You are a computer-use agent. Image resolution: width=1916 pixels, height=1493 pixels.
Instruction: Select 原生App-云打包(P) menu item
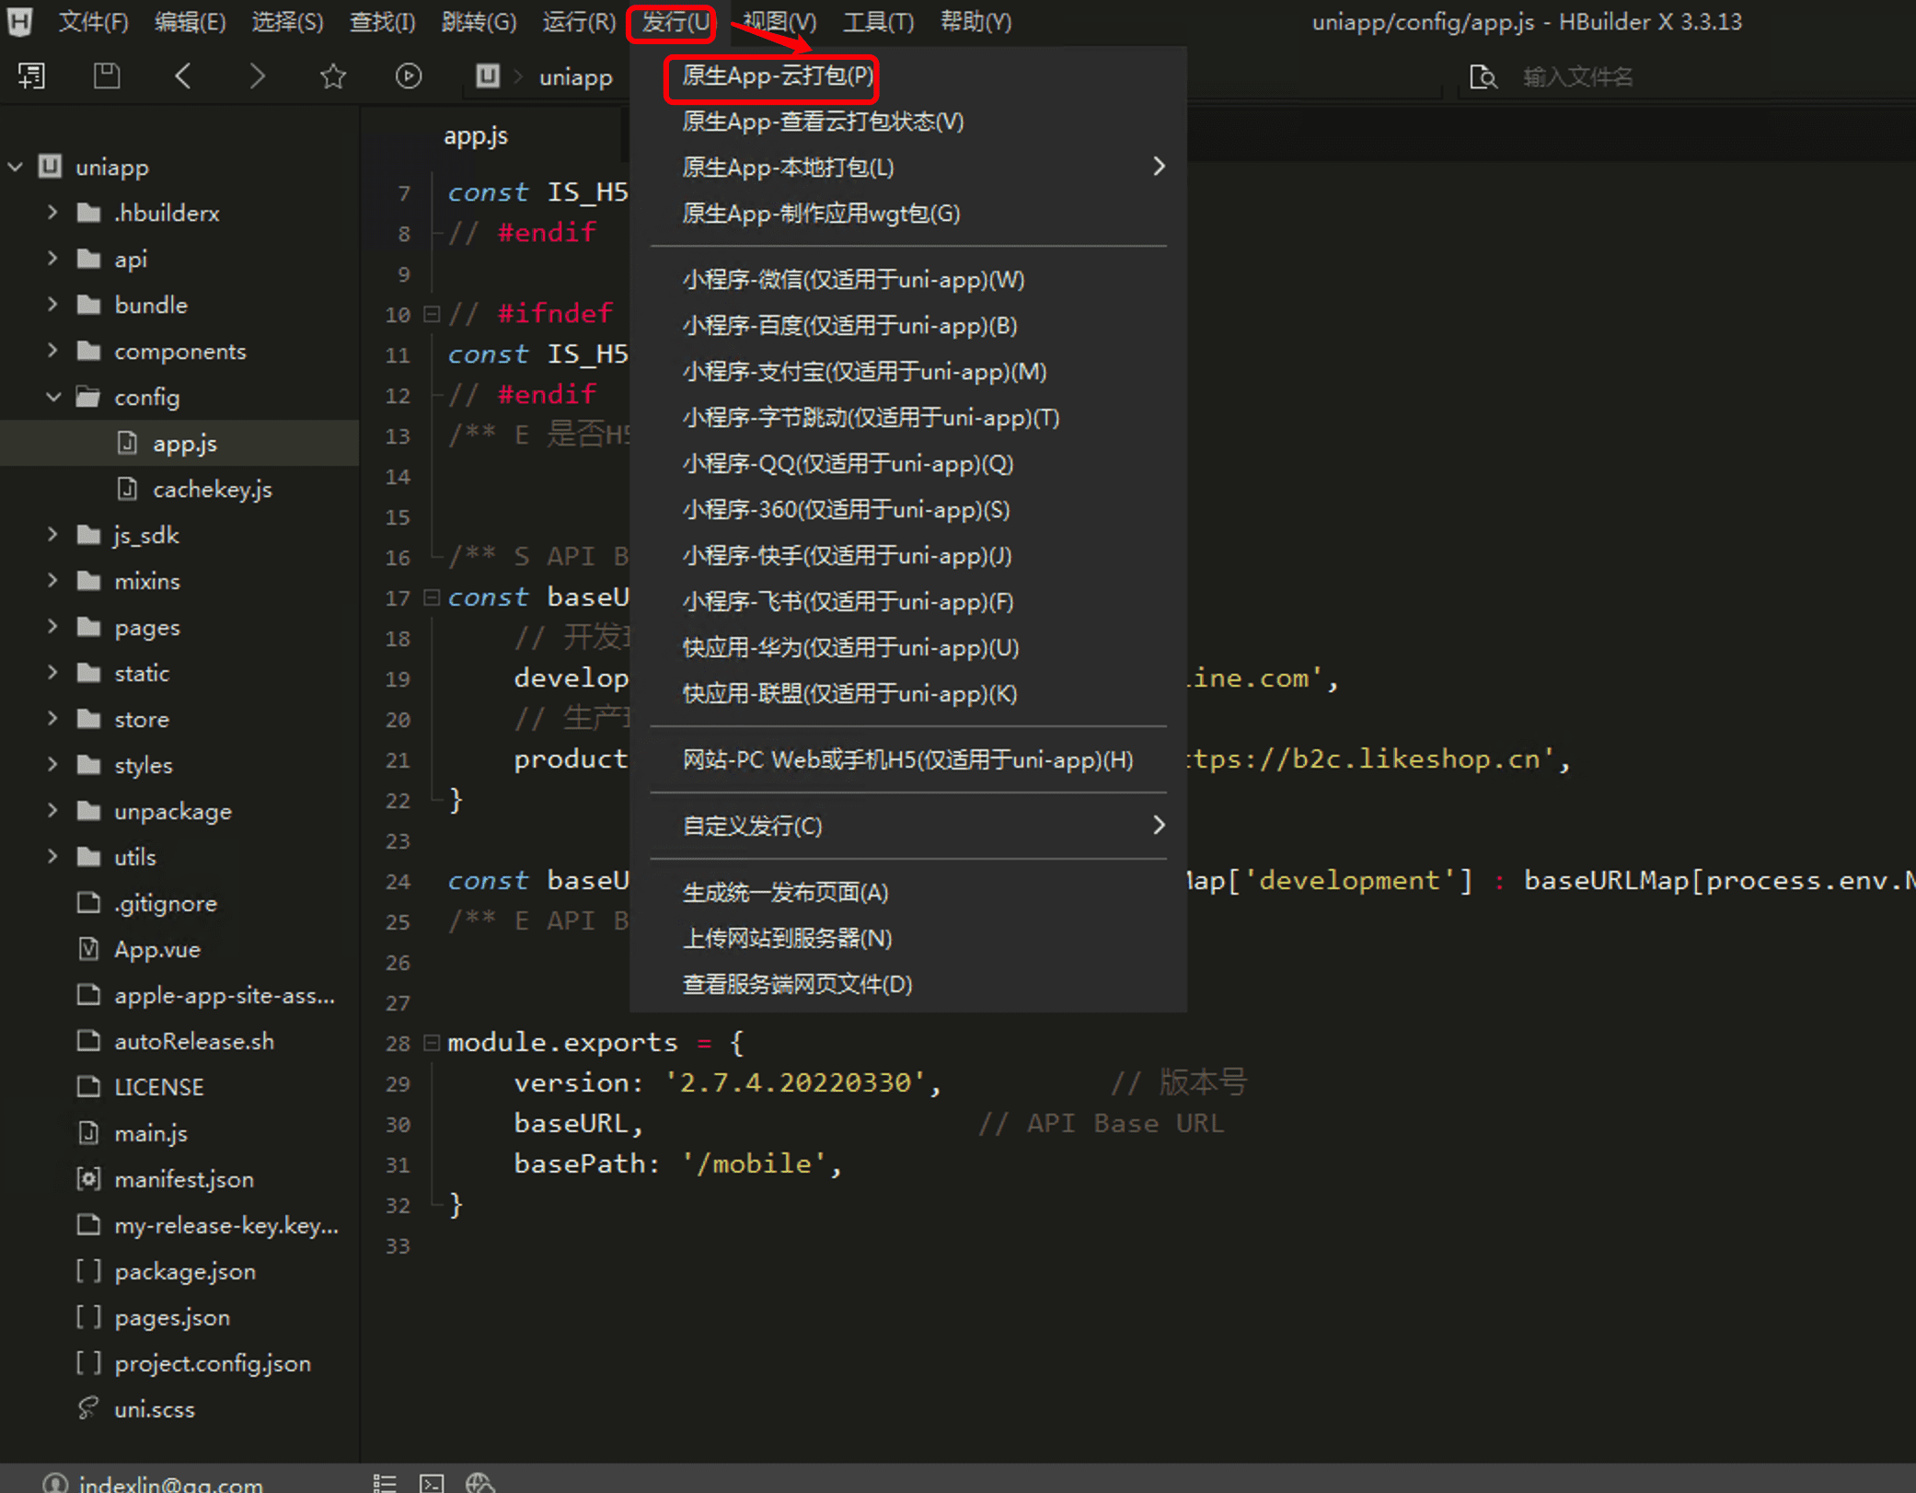[x=776, y=75]
